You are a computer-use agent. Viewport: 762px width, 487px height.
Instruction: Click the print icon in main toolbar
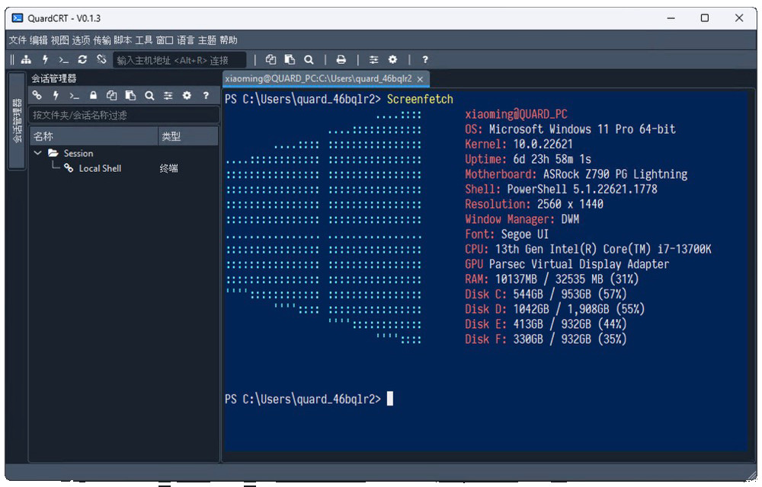pyautogui.click(x=341, y=59)
